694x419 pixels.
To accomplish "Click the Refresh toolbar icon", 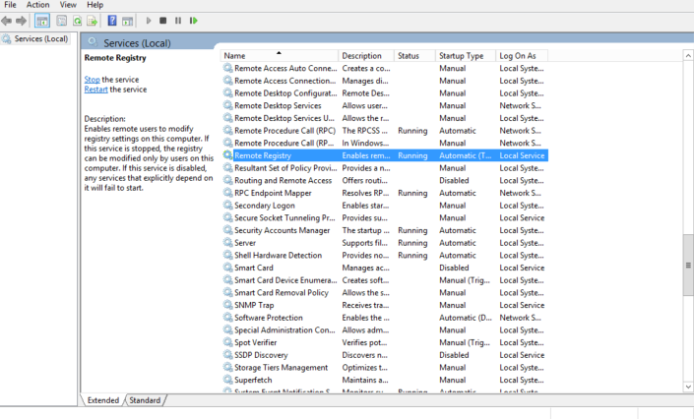I will [x=77, y=20].
